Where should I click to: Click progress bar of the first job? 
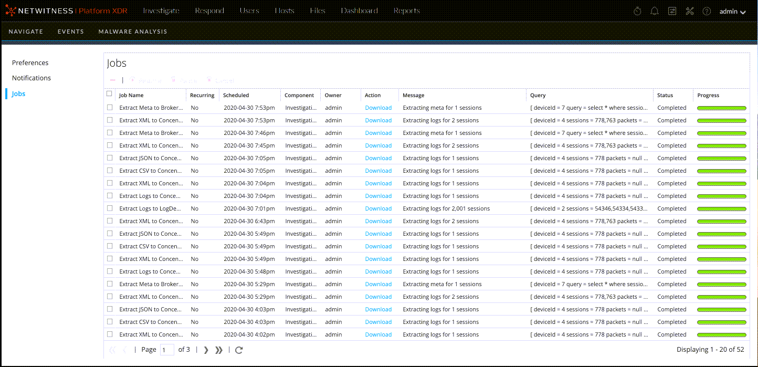(721, 108)
